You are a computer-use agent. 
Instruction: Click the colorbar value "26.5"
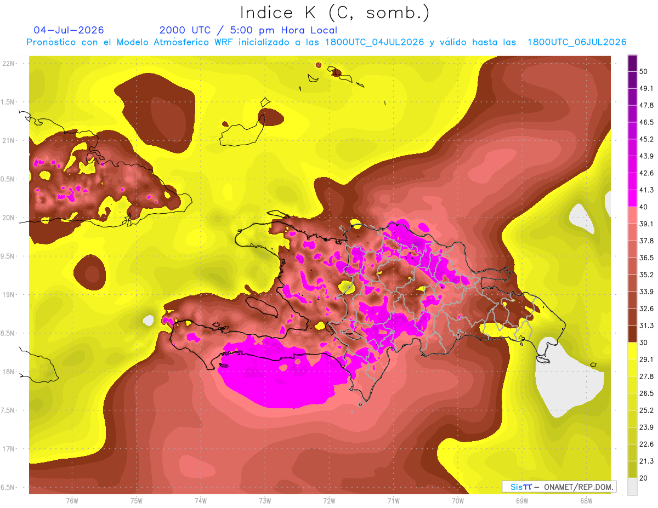point(647,393)
